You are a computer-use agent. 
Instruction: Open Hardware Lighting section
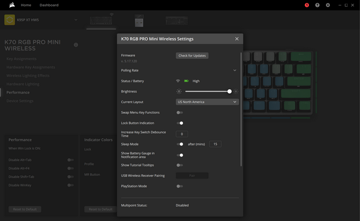(x=23, y=84)
